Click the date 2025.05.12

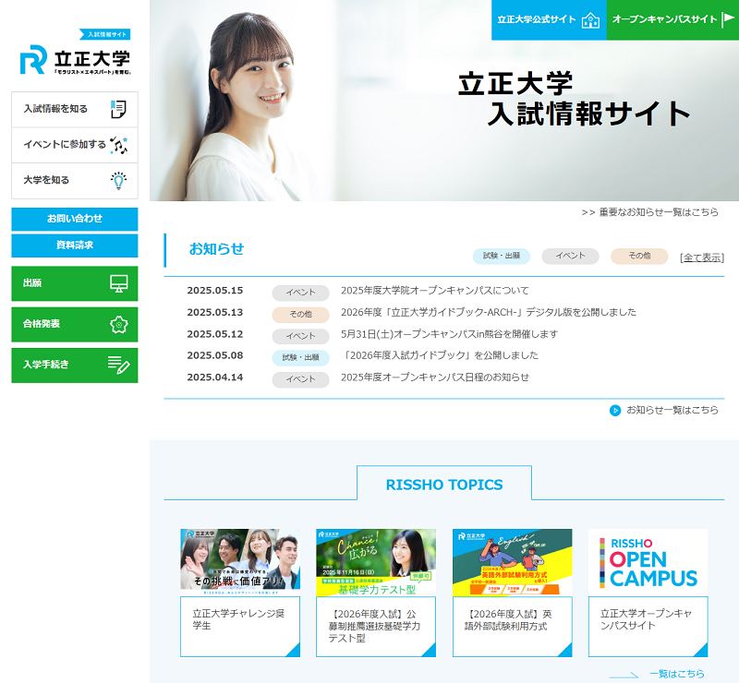tap(215, 334)
